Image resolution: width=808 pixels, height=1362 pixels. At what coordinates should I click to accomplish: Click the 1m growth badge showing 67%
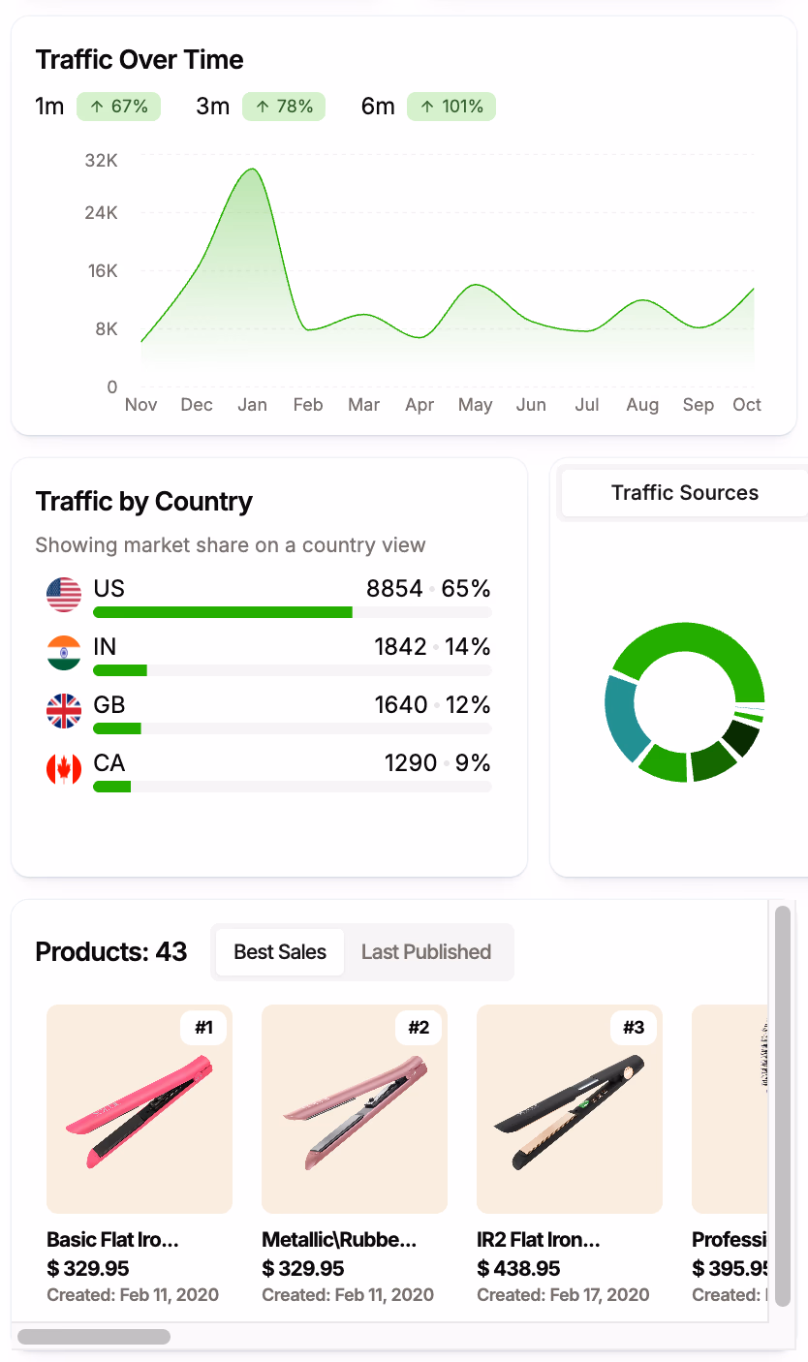tap(118, 107)
